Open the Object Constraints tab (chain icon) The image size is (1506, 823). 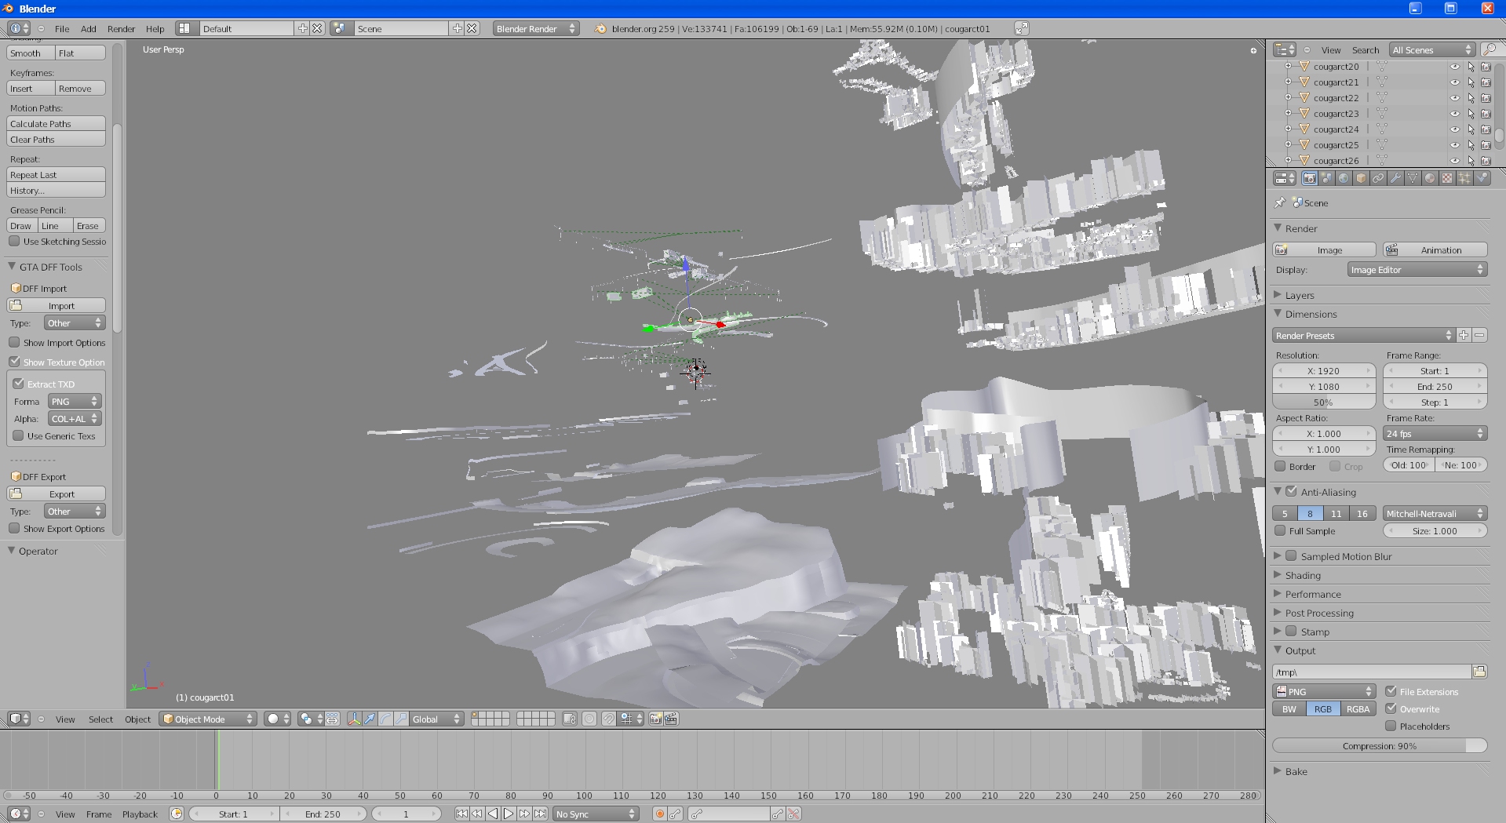click(1378, 179)
